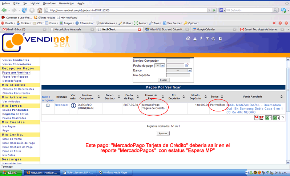Open Start menu

click(11, 173)
